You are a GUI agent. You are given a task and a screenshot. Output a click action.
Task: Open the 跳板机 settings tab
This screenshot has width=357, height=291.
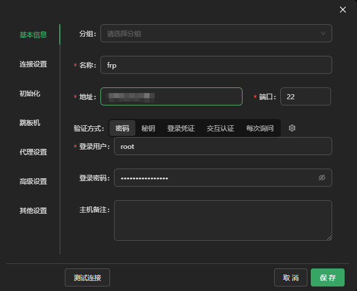pyautogui.click(x=30, y=122)
